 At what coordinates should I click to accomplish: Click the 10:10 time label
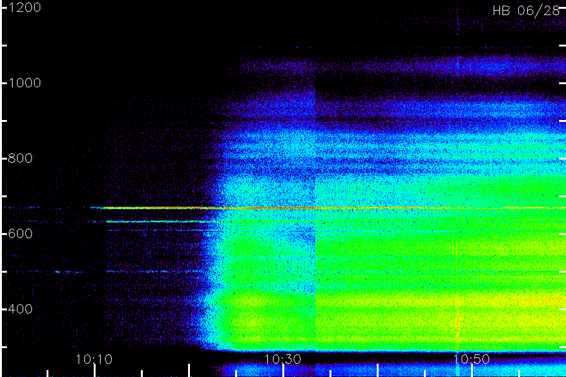click(x=94, y=359)
